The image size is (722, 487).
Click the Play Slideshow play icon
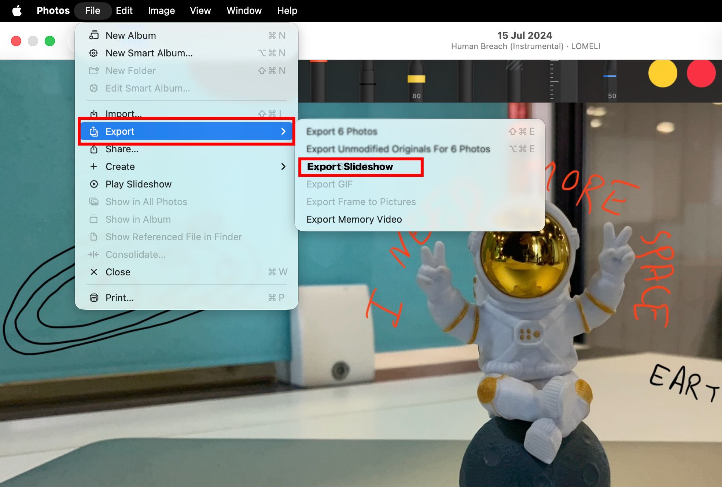94,184
